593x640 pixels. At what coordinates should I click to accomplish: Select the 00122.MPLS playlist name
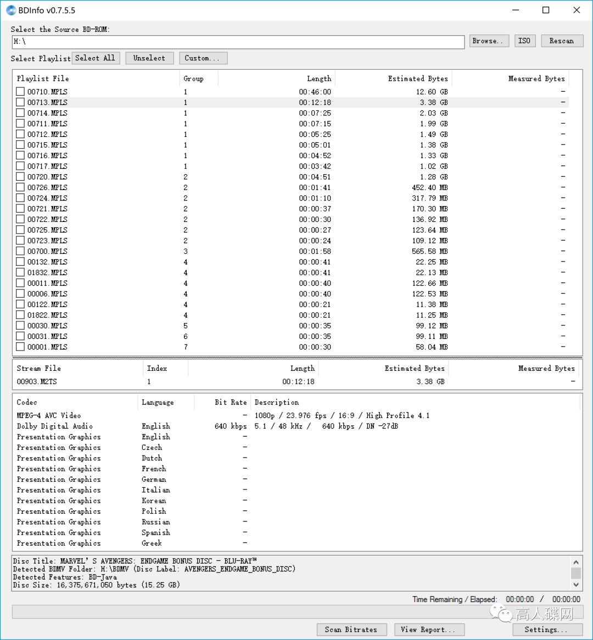pos(47,304)
